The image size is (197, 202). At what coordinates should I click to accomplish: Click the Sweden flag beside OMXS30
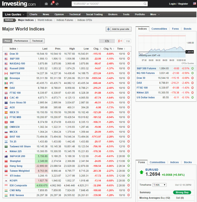[x=6, y=127]
